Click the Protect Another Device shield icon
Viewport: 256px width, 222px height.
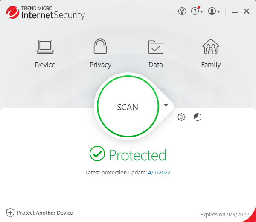10,213
